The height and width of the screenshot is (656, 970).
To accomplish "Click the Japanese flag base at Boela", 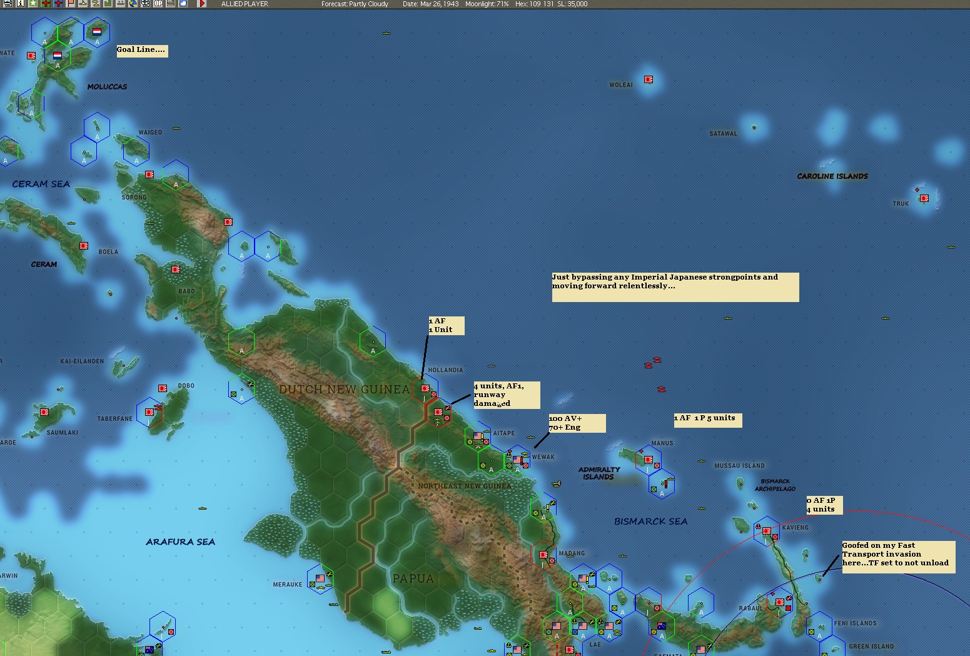I will [x=84, y=246].
